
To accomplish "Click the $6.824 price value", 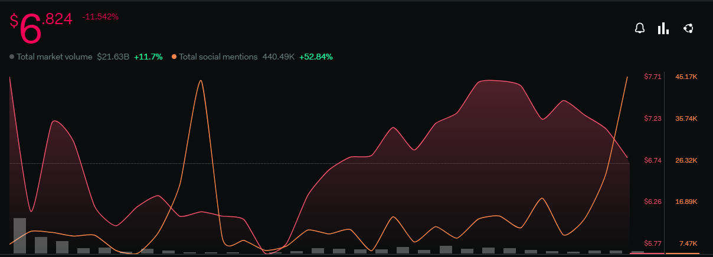I will click(x=41, y=28).
